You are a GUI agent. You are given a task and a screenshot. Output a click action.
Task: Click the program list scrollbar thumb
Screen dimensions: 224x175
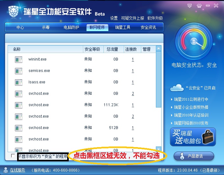(x=158, y=79)
